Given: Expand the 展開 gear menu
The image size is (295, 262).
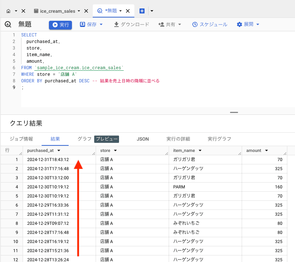Looking at the screenshot, I should (x=248, y=24).
